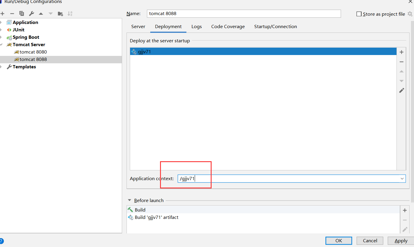Select tomcat 8088 configuration

coord(61,59)
